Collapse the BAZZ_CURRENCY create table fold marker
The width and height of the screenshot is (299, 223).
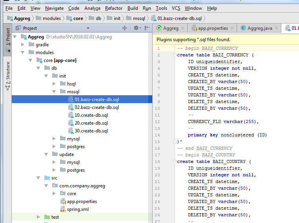[x=174, y=55]
